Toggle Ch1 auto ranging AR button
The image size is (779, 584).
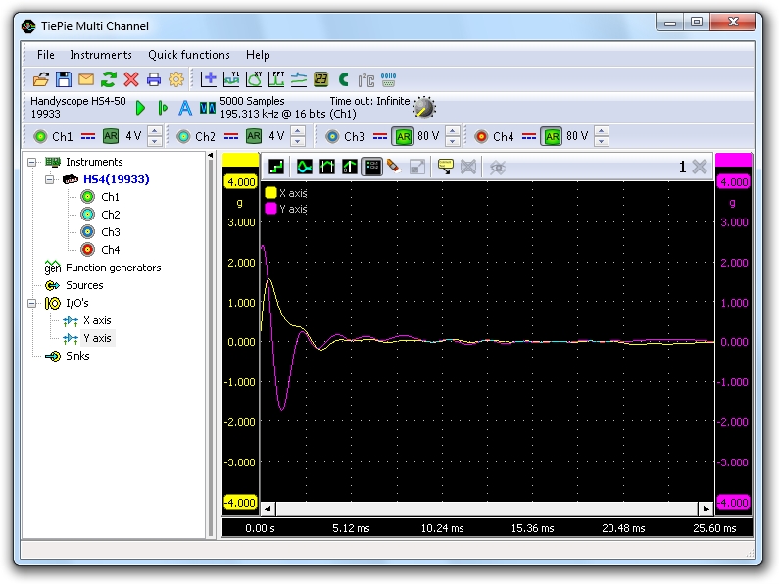tap(111, 136)
